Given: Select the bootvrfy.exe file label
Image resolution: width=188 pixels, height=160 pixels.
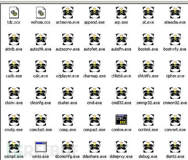Looking at the screenshot, I should click(175, 49).
